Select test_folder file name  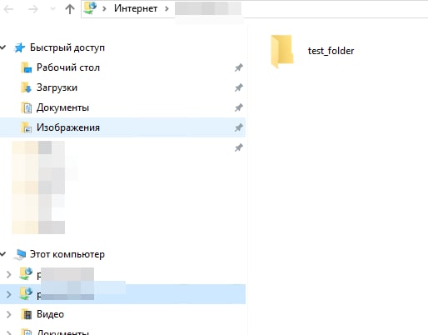click(331, 51)
